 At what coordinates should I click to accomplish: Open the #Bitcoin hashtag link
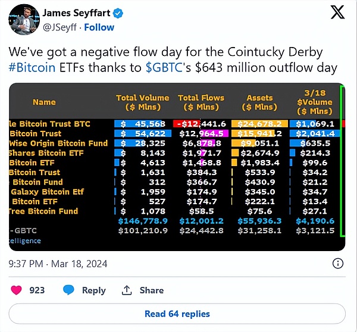tap(33, 69)
